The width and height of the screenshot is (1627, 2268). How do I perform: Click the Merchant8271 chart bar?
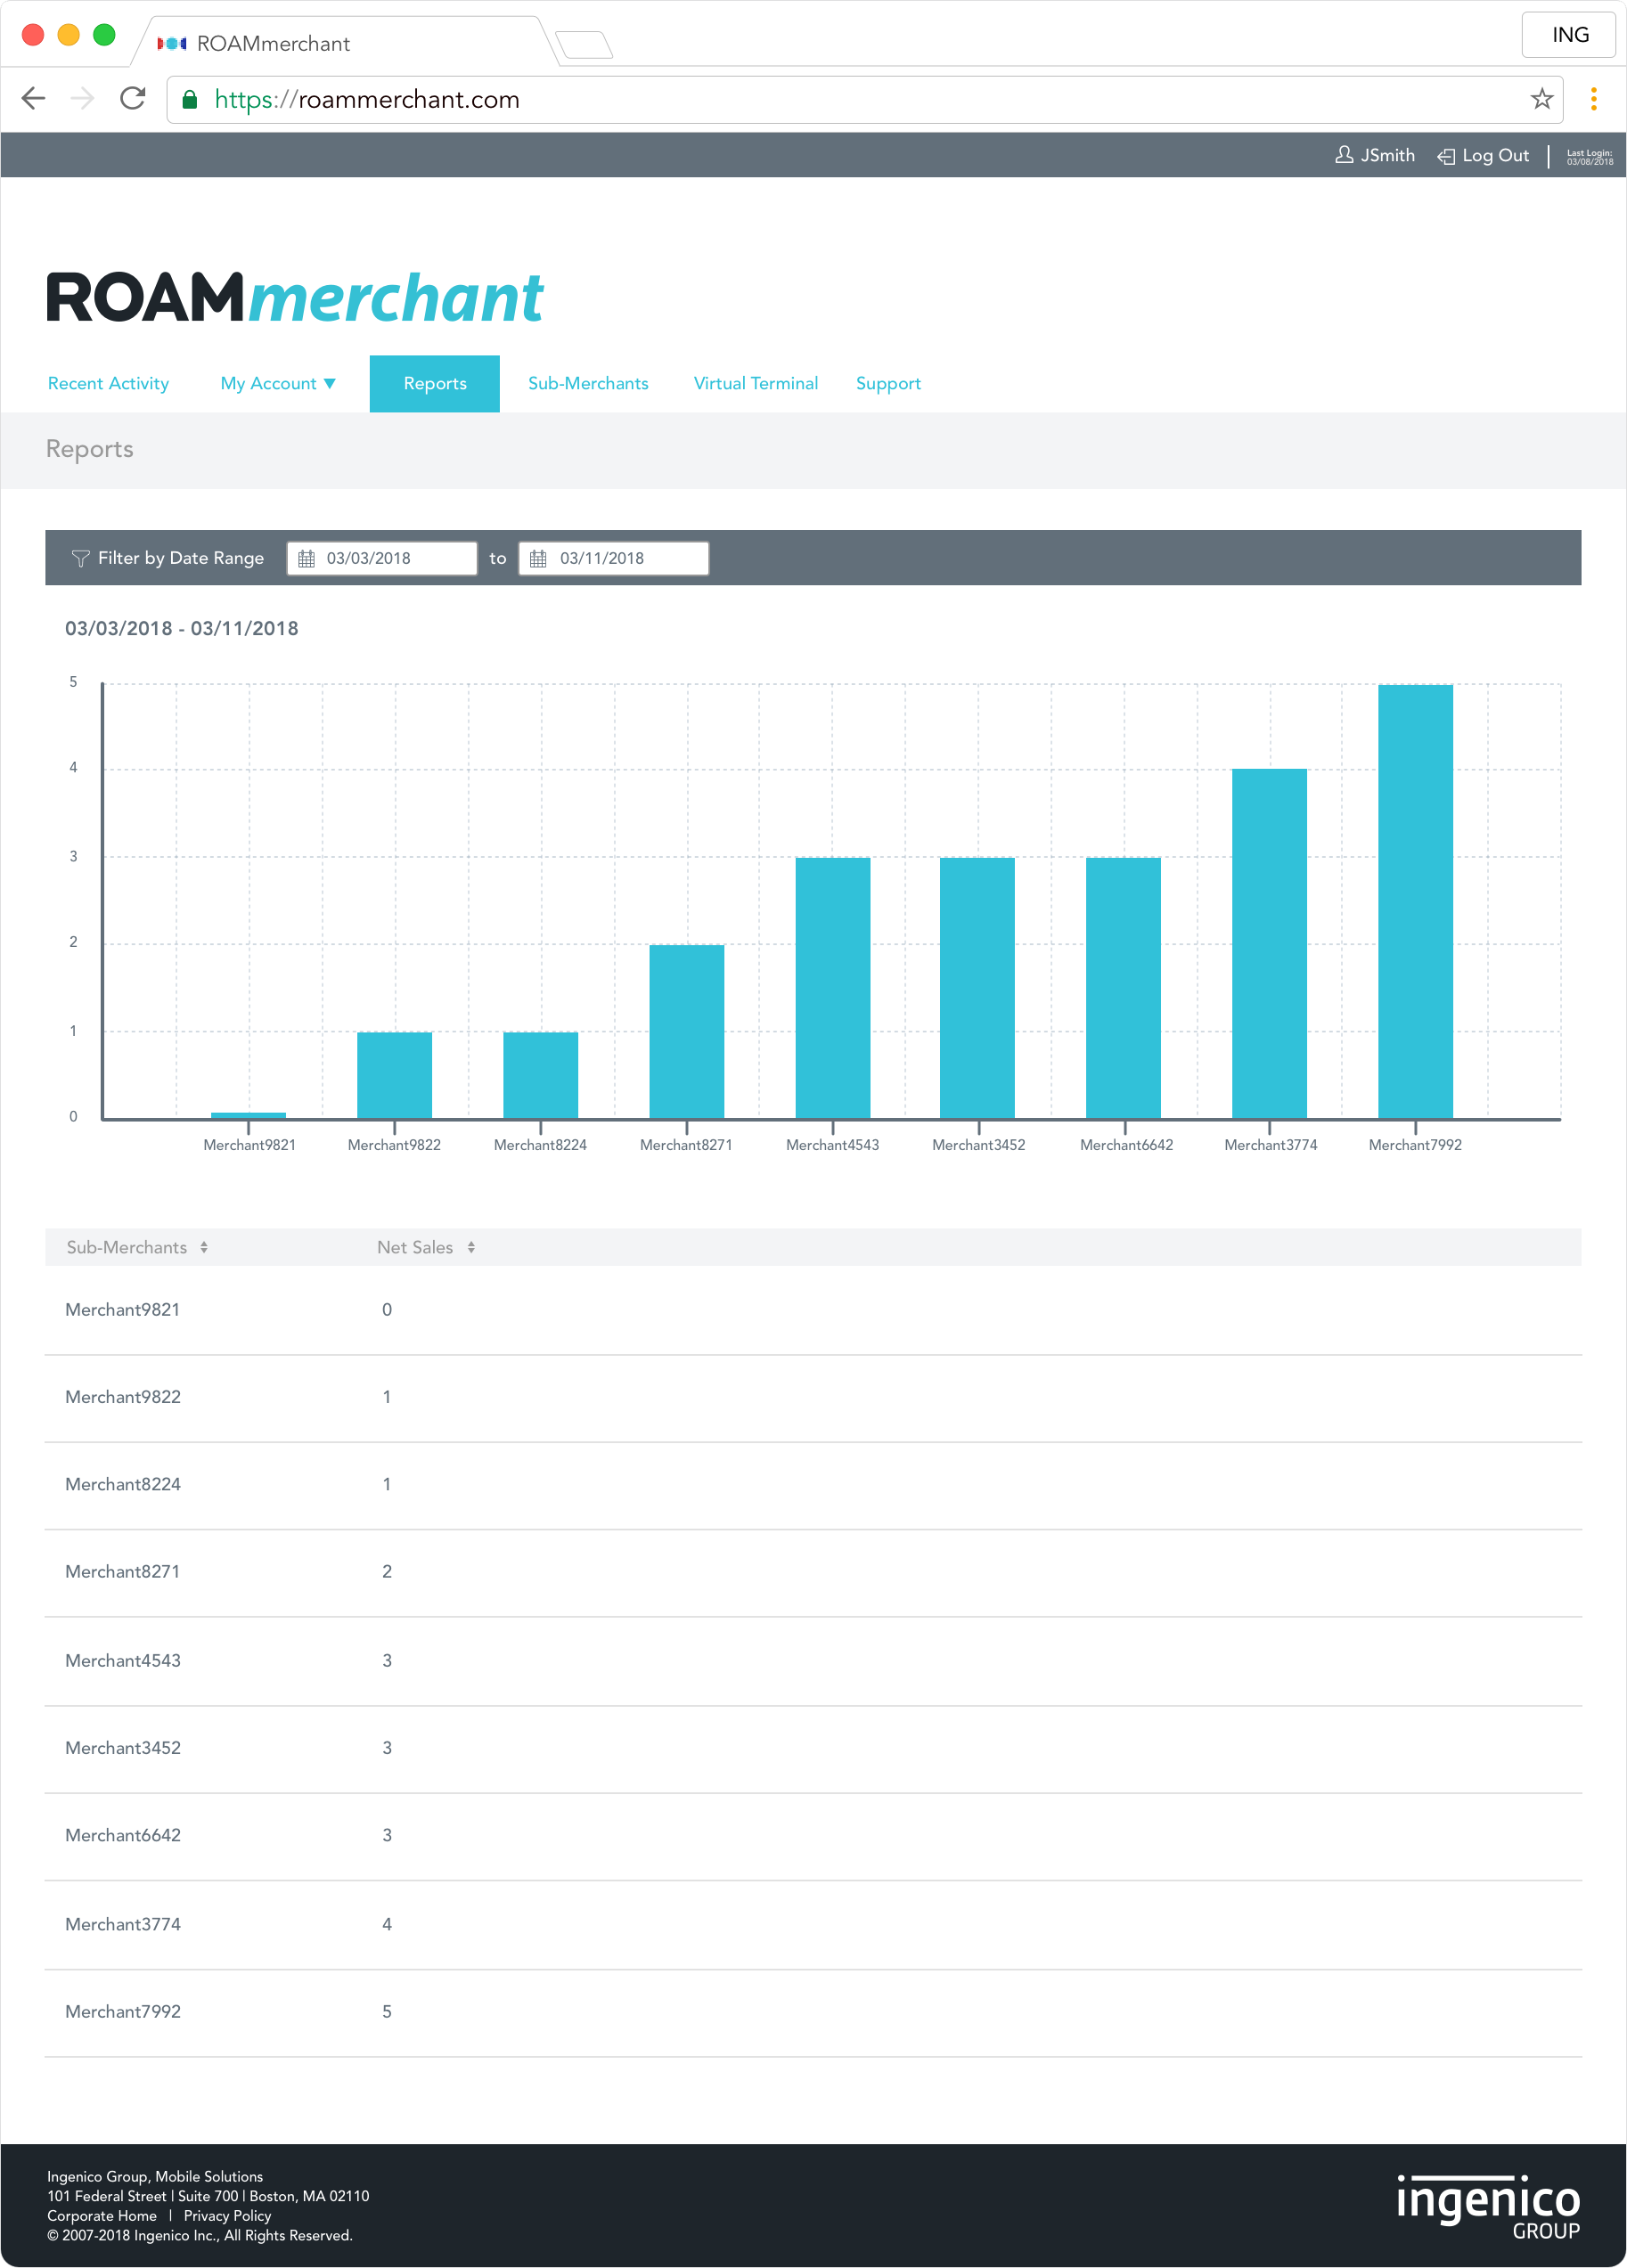tap(686, 1031)
